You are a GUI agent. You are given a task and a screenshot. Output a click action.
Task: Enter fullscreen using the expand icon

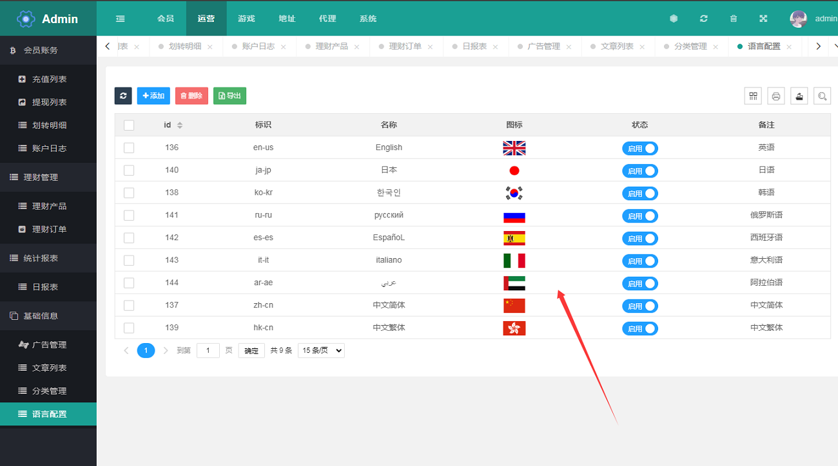tap(763, 19)
